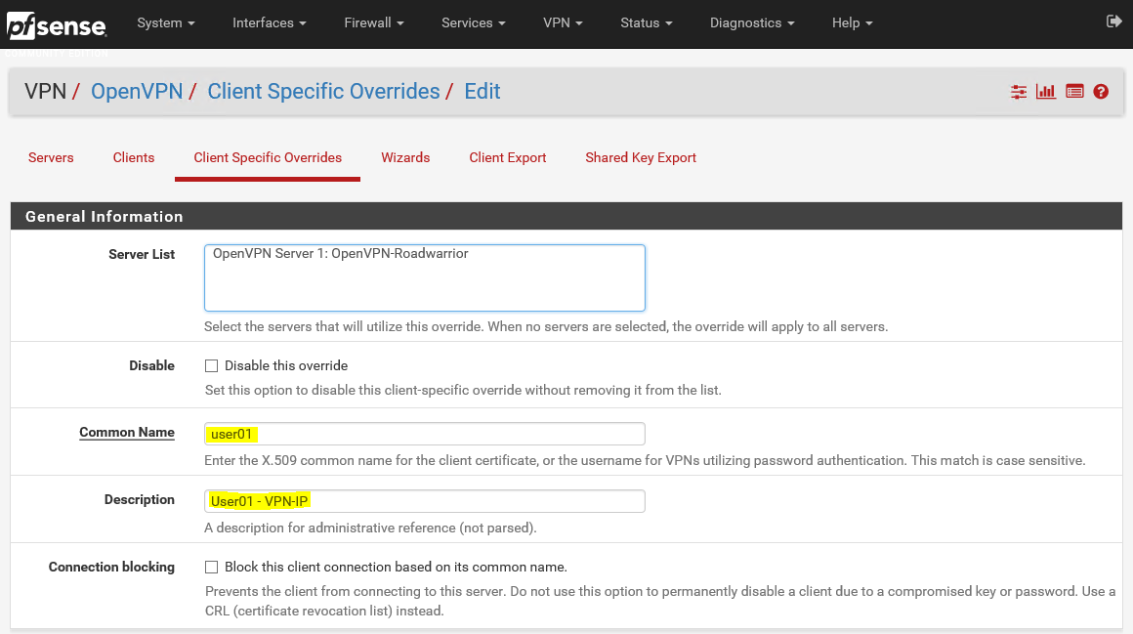Screen dimensions: 1133x634
Task: Click the logout icon in top bar
Action: pos(1113,21)
